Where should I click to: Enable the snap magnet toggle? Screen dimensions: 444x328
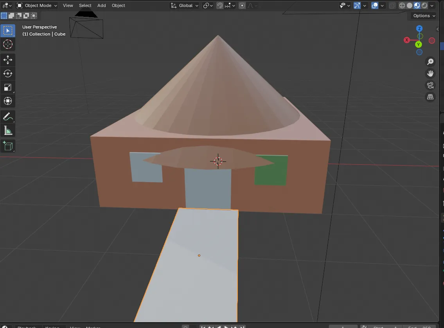click(x=220, y=5)
